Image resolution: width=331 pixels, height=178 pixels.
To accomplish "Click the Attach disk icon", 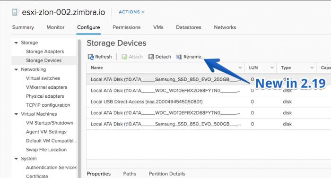I will pyautogui.click(x=124, y=57).
